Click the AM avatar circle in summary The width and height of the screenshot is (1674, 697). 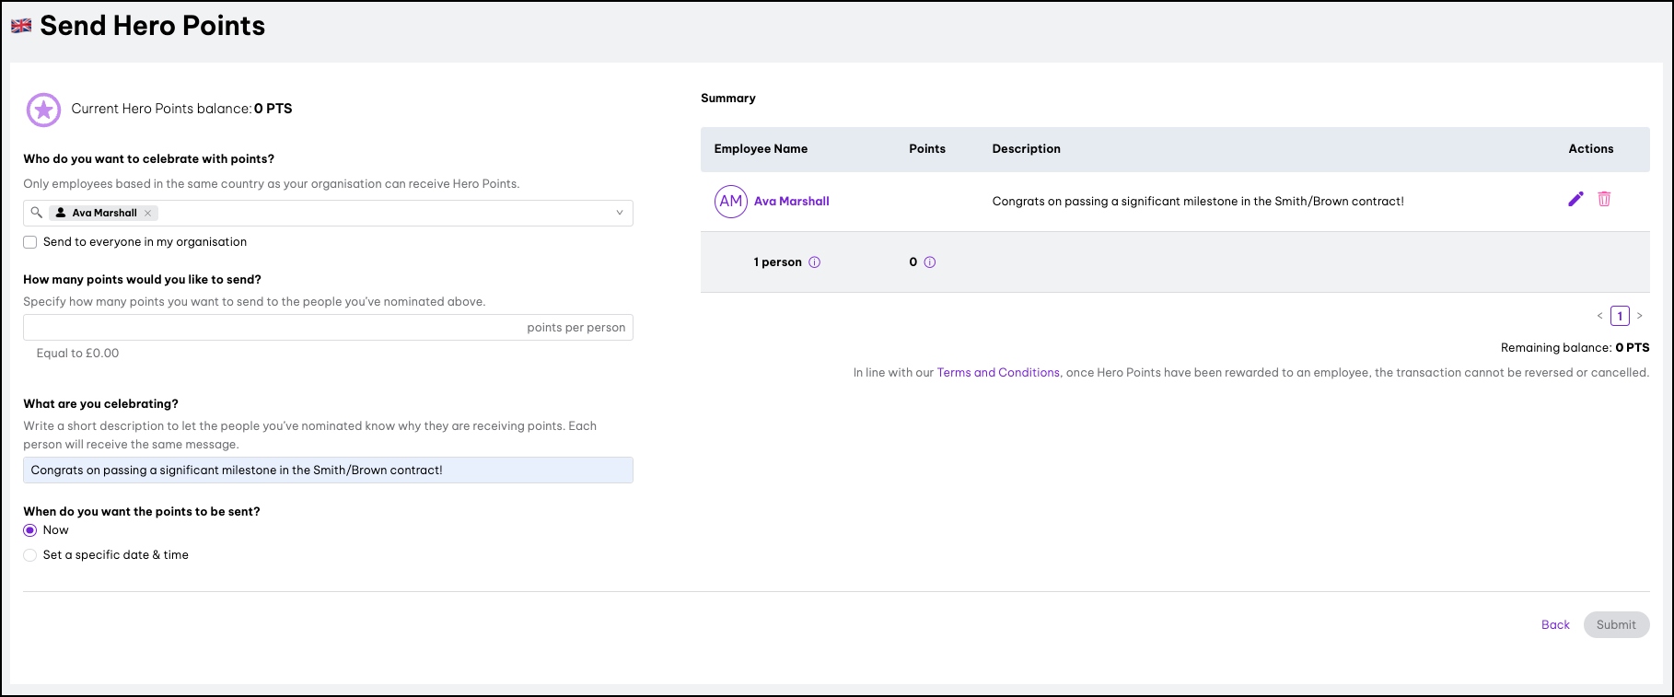pyautogui.click(x=731, y=201)
